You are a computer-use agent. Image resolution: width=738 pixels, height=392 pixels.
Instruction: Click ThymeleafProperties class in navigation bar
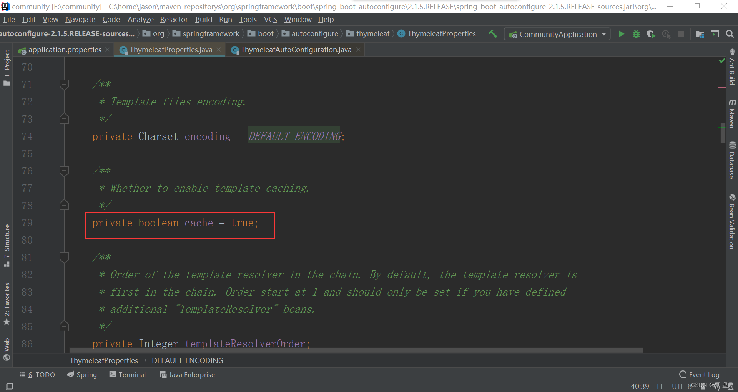point(437,34)
